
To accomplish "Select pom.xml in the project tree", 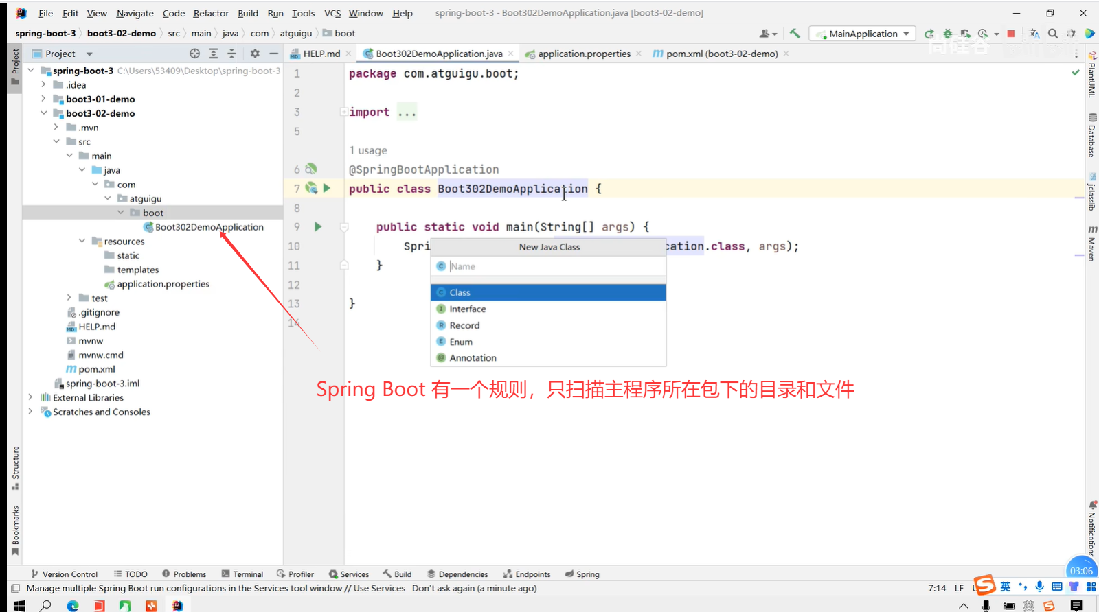I will click(x=96, y=369).
